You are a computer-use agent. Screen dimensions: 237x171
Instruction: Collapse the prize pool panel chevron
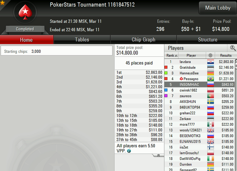tap(158, 155)
